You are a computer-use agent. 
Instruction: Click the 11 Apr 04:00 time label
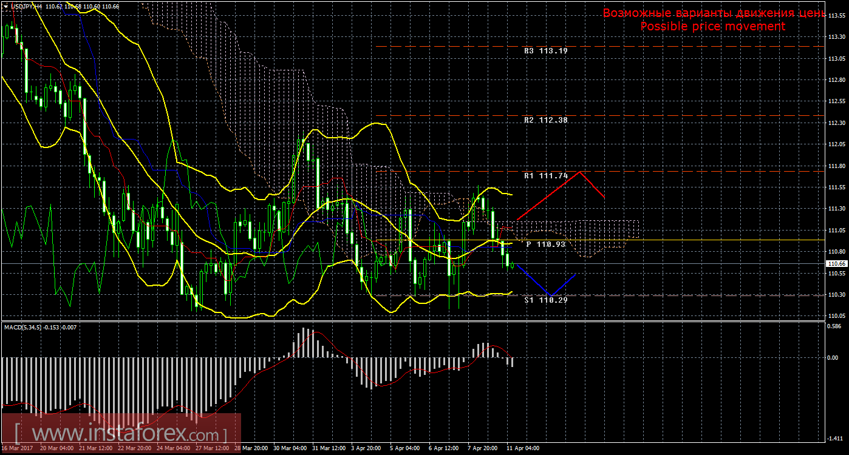tap(523, 449)
